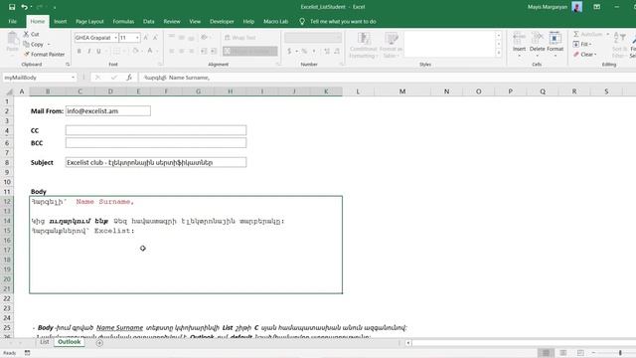The image size is (636, 358).
Task: Select column M header
Action: [x=401, y=91]
